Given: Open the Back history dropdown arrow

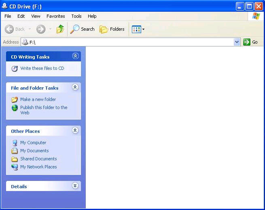Looking at the screenshot, I should point(30,29).
